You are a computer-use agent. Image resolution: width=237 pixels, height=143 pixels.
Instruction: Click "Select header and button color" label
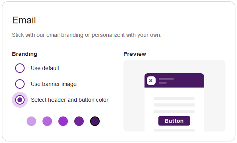click(x=70, y=100)
